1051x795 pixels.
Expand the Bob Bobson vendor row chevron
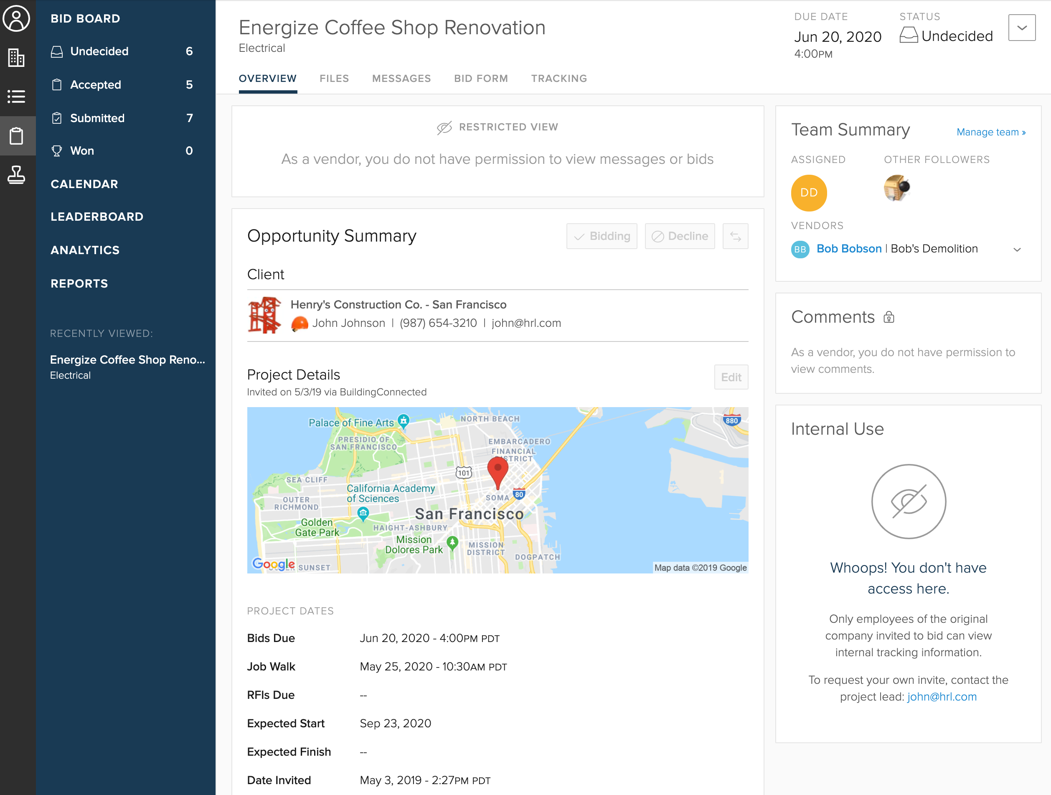tap(1017, 250)
